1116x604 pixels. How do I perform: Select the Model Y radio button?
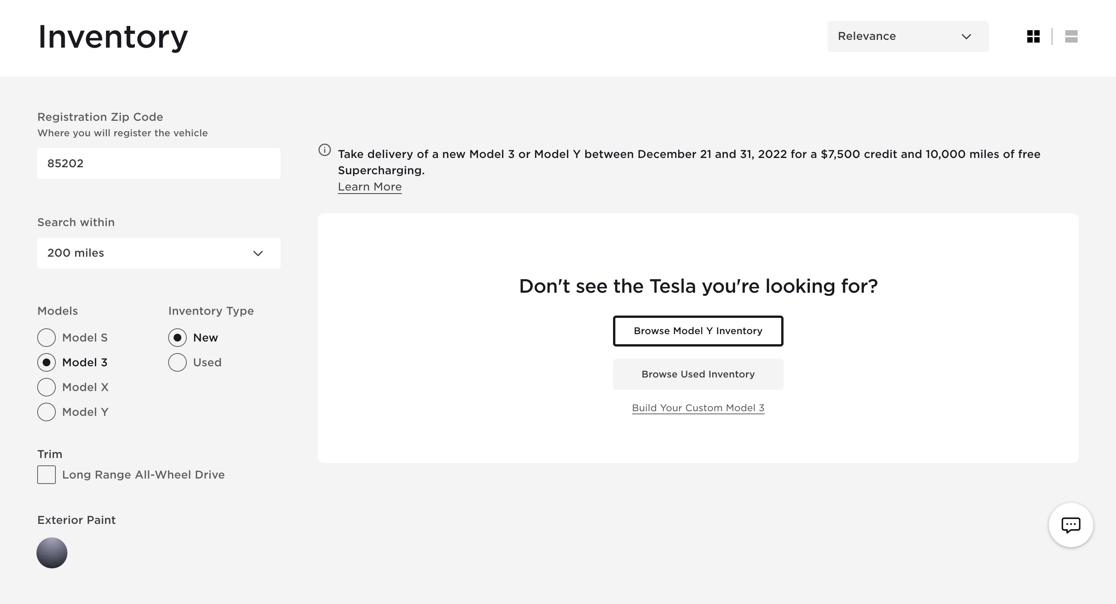pyautogui.click(x=46, y=412)
